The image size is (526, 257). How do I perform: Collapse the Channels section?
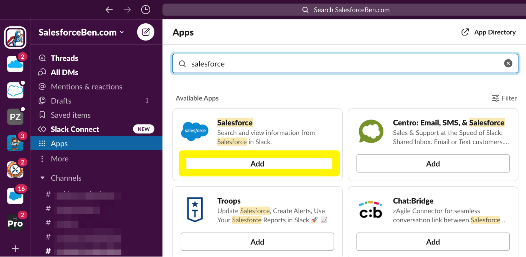[x=42, y=178]
